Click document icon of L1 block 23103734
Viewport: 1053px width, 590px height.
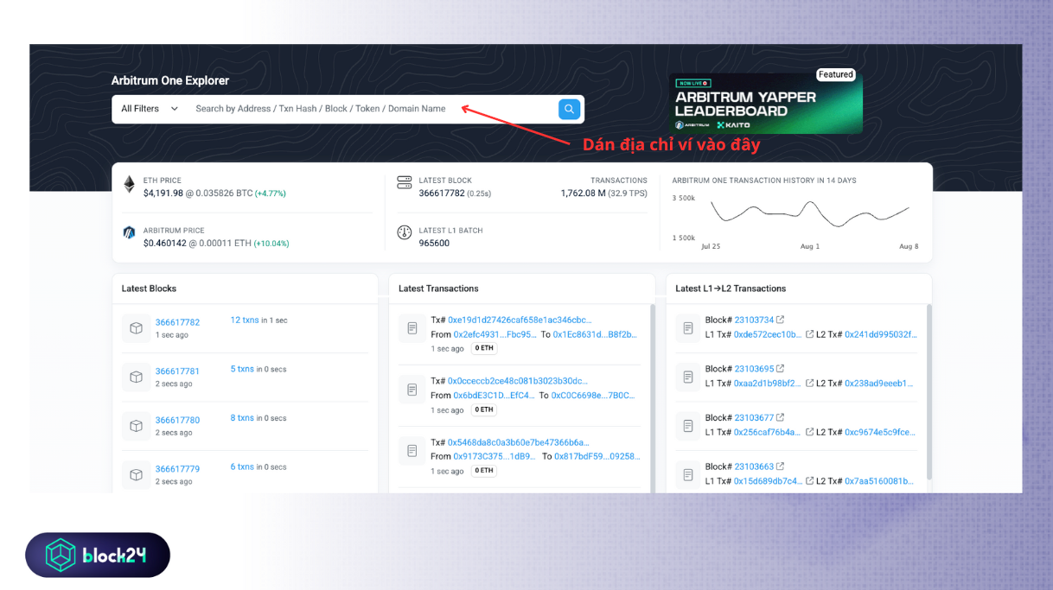(689, 328)
